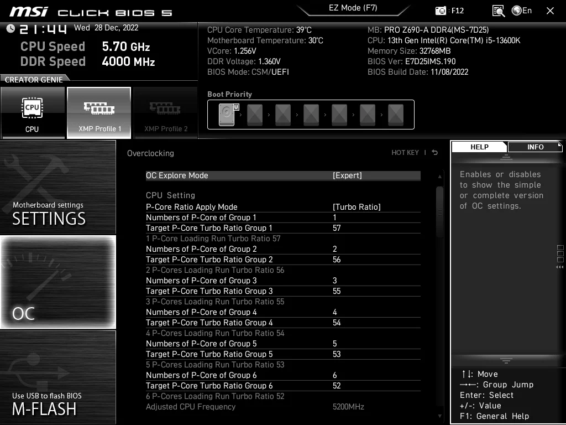Edit Target P-Core Turbo Ratio Group 4 value 54

click(337, 323)
